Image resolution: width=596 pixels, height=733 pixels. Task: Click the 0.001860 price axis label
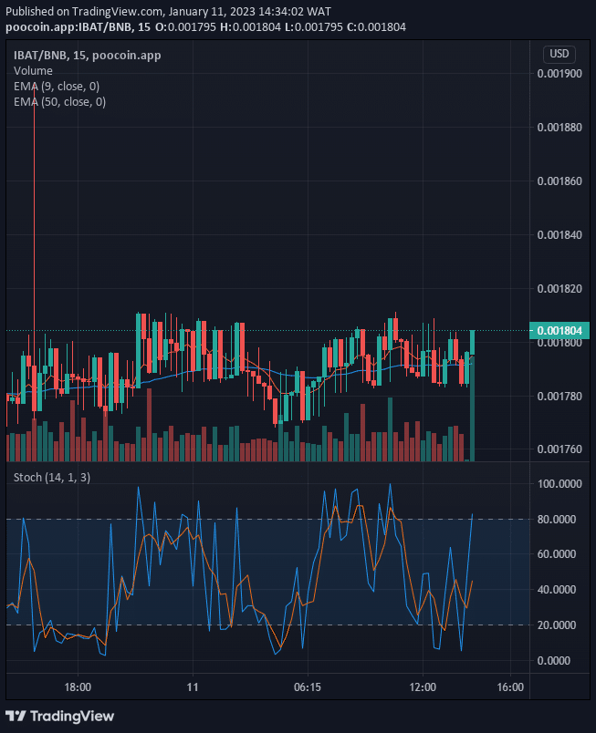559,181
